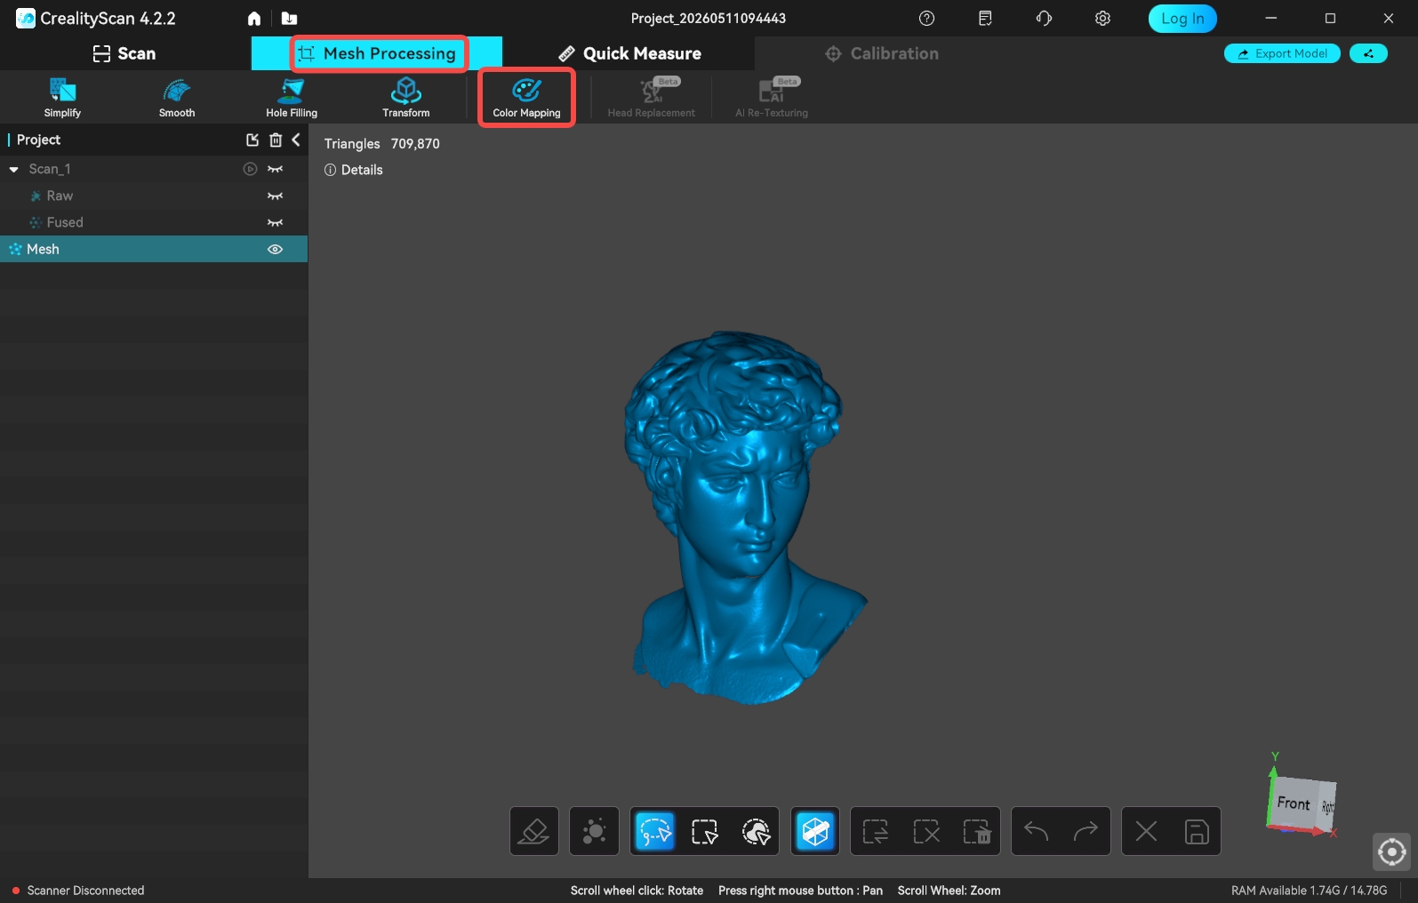Resume scanning with Scan_1 play icon
Image resolution: width=1418 pixels, height=903 pixels.
point(251,169)
